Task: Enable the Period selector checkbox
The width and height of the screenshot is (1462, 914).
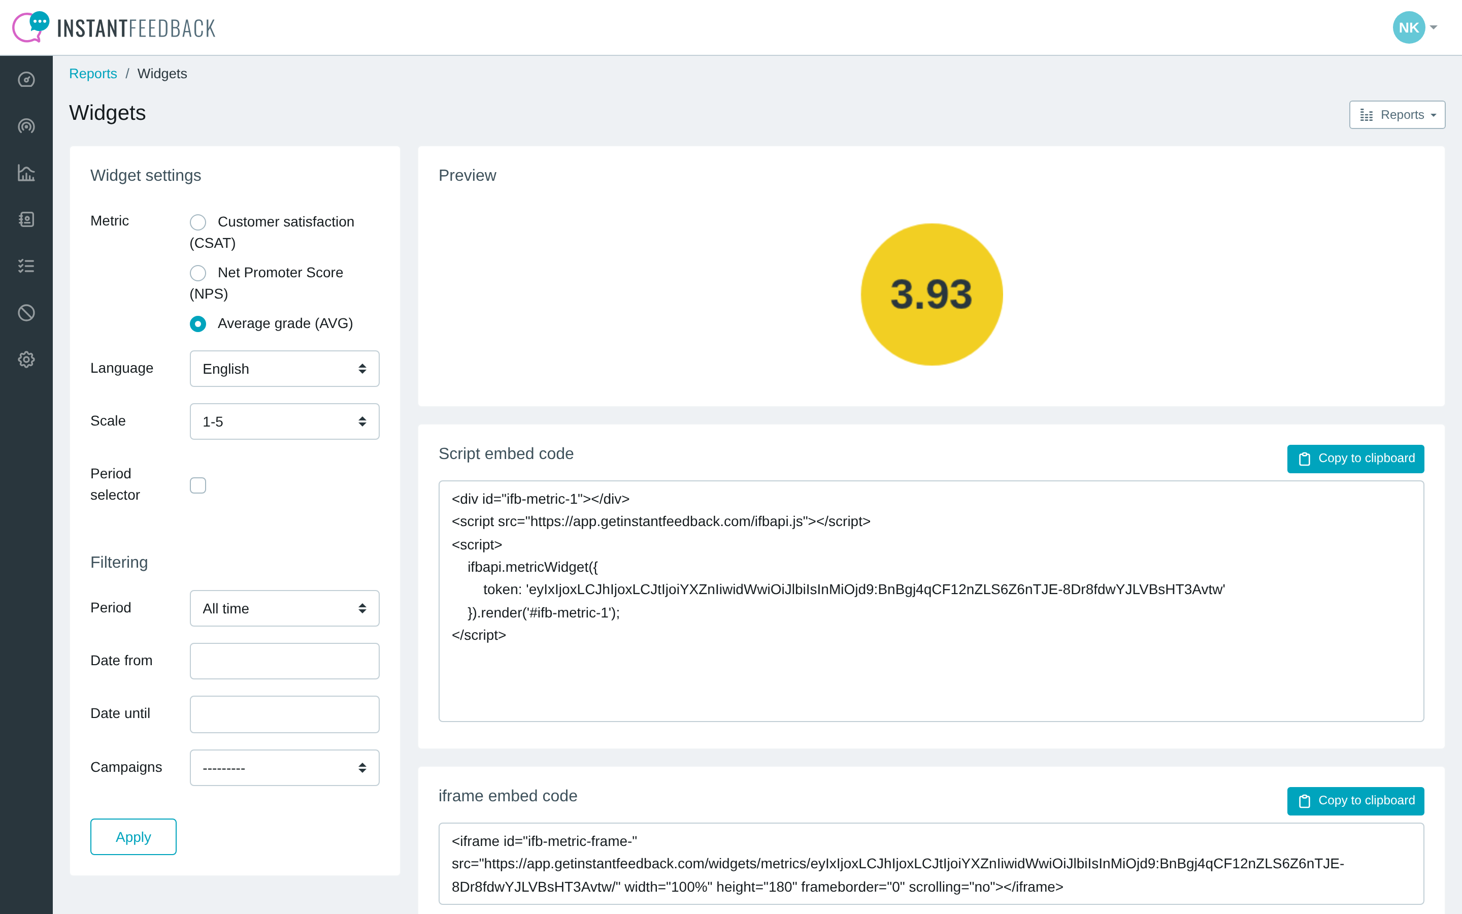Action: pyautogui.click(x=197, y=485)
